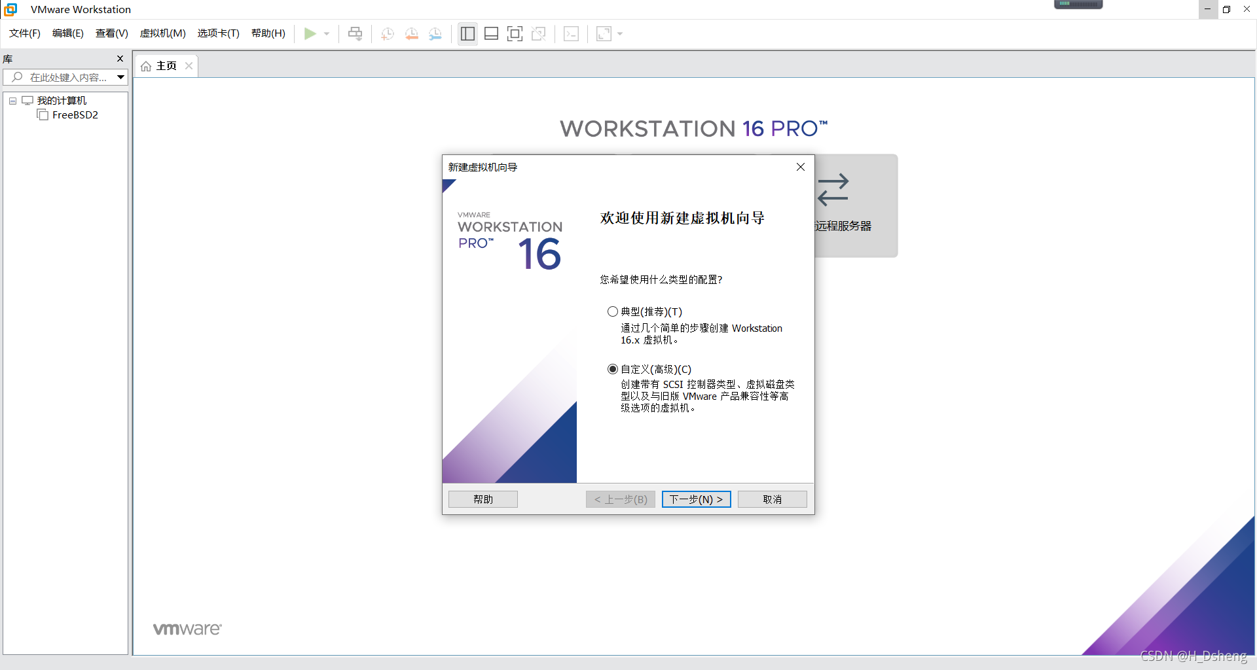Close the 新建虚拟机向导 dialog
1257x670 pixels.
coord(801,167)
